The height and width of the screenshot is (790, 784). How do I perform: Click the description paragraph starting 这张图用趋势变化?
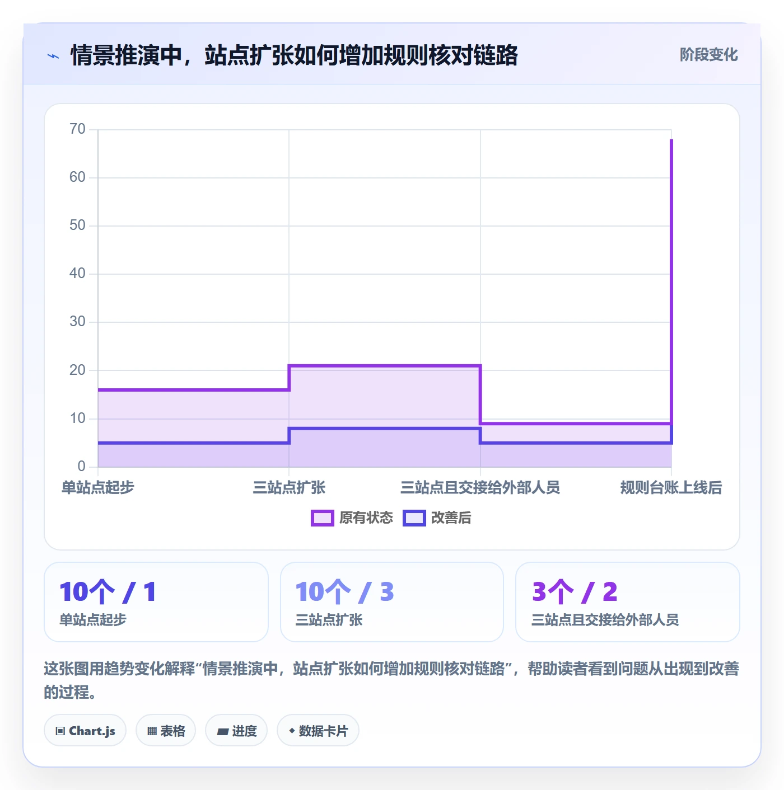tap(391, 680)
